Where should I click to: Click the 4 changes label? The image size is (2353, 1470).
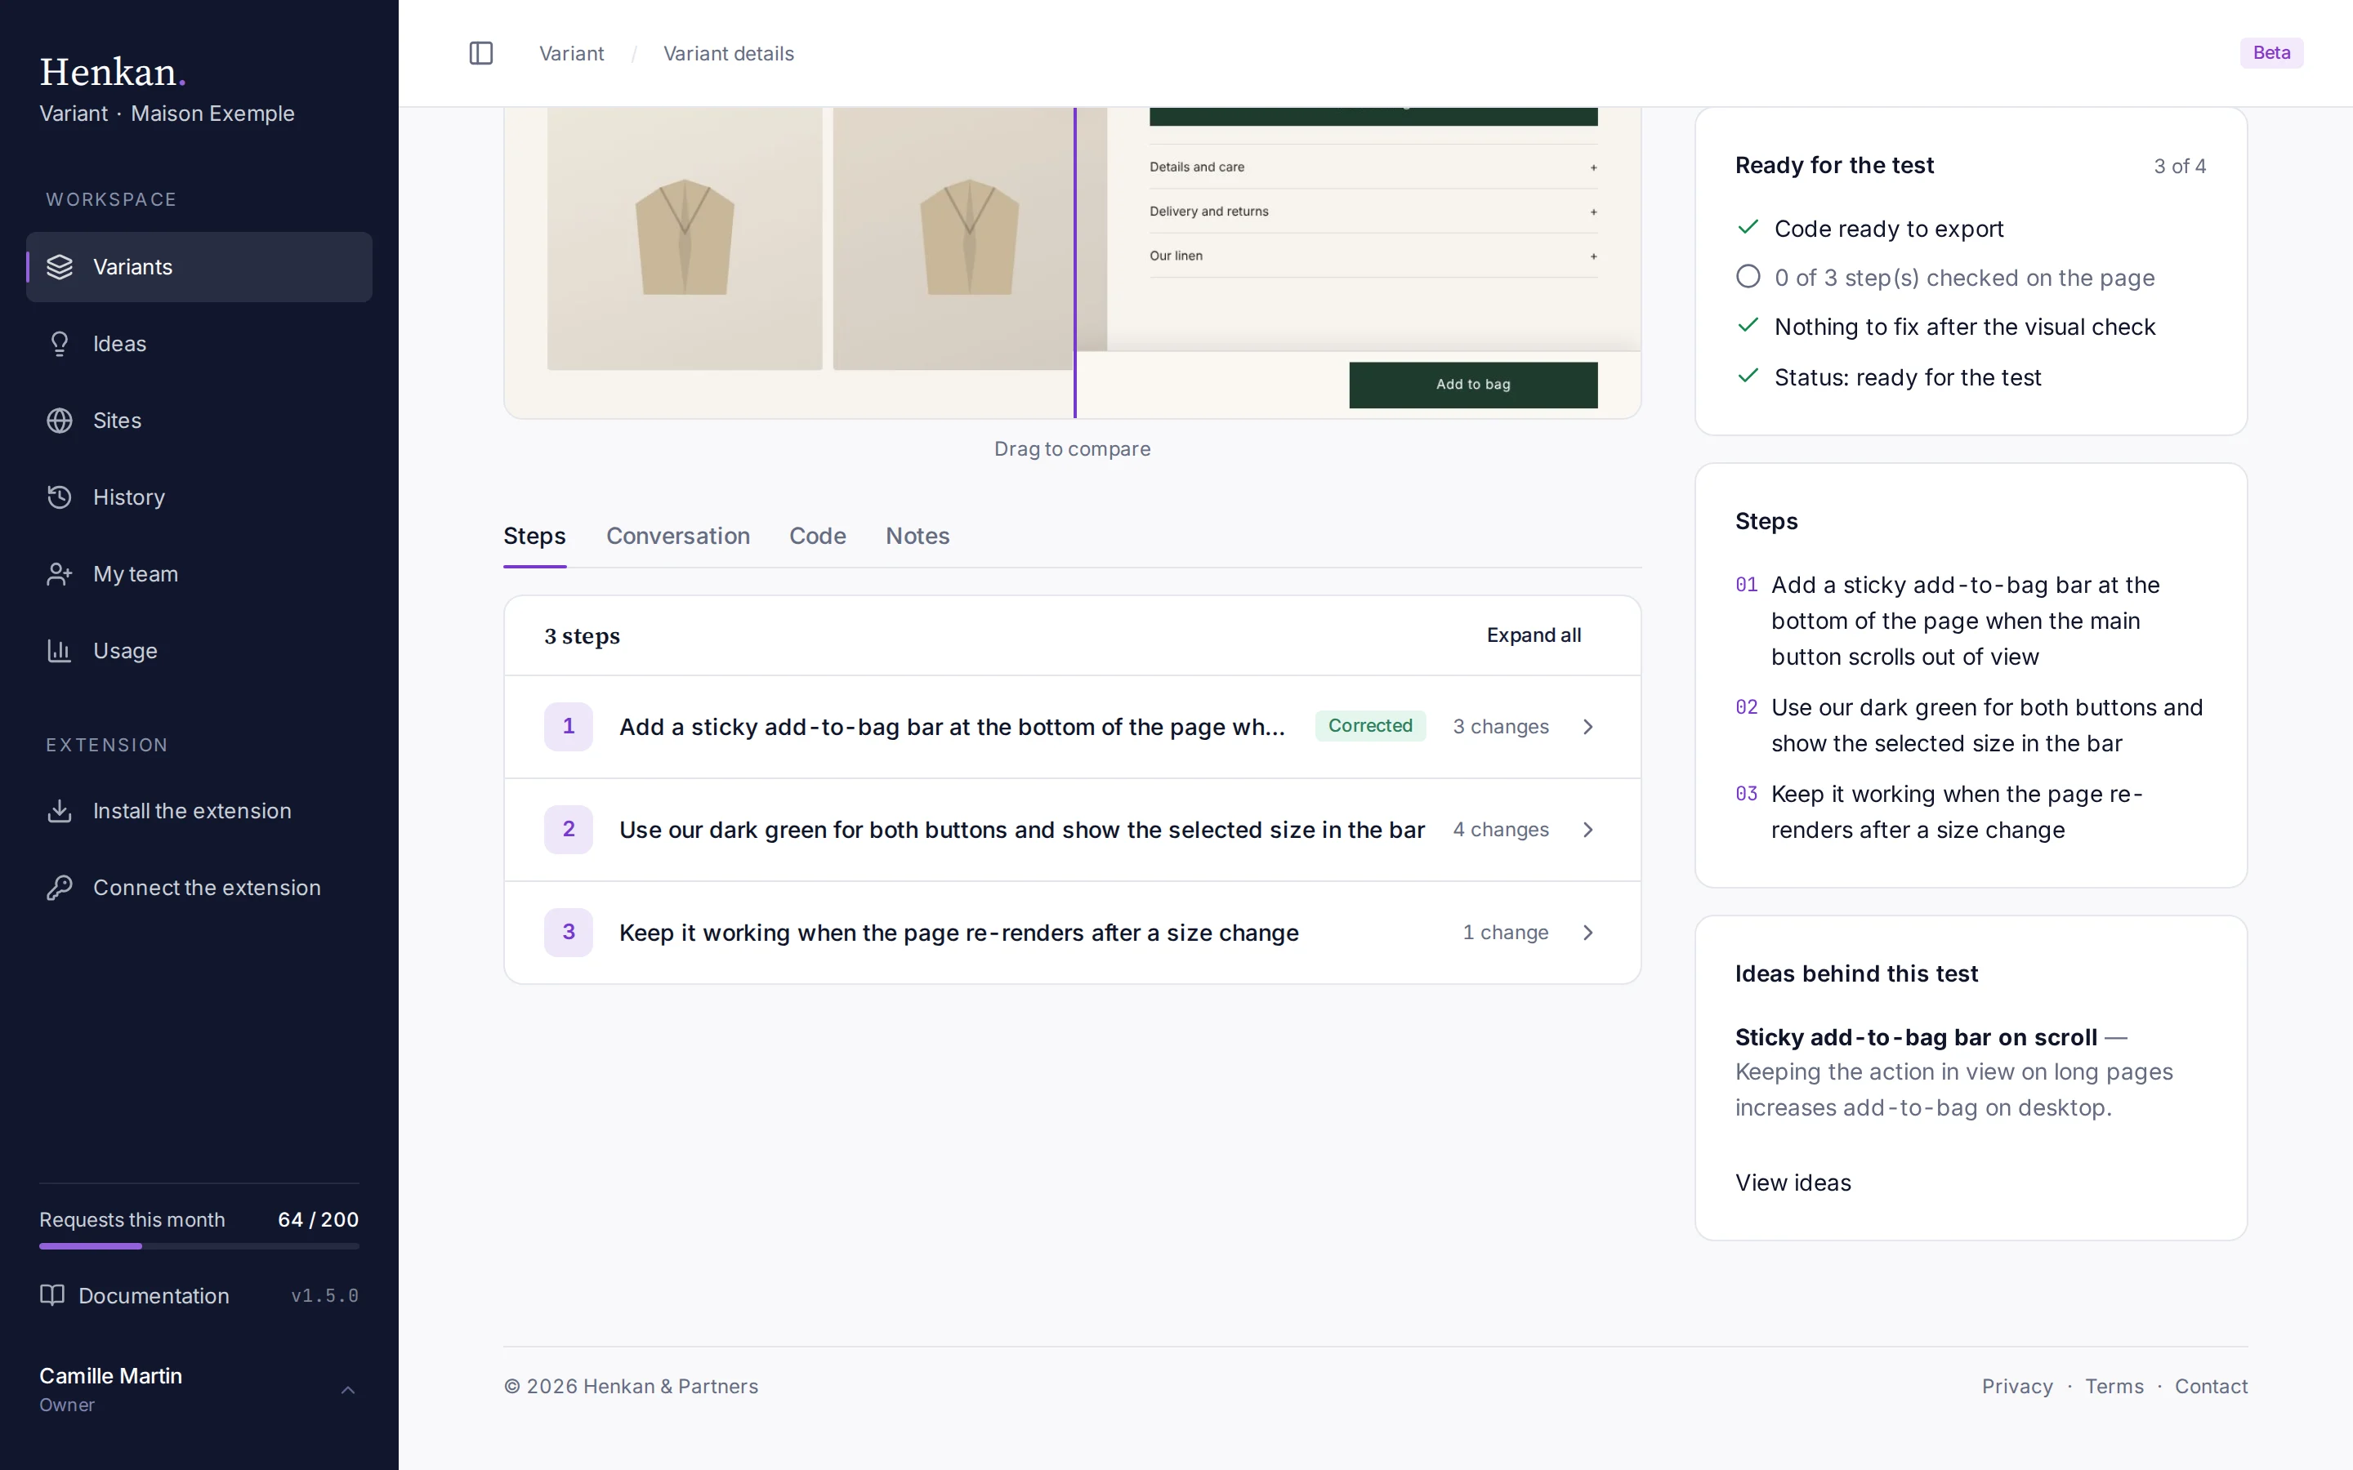point(1500,831)
